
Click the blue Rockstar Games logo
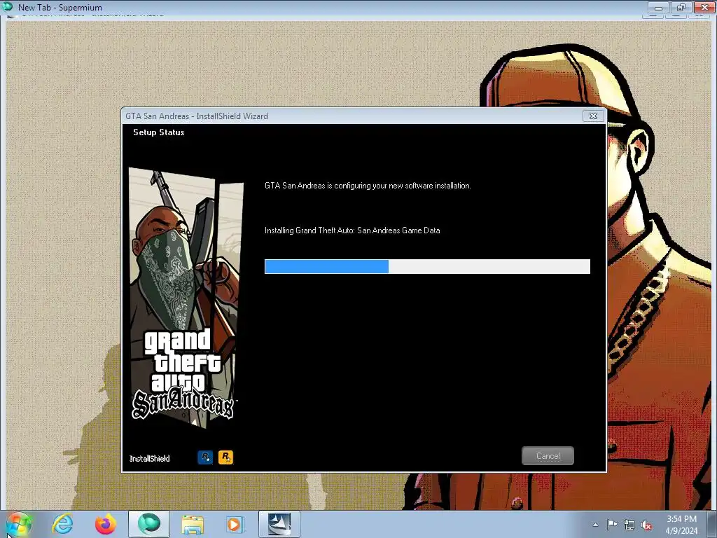pyautogui.click(x=205, y=457)
